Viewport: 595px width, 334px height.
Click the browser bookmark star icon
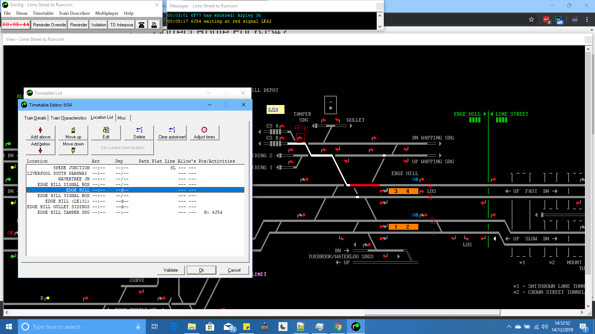531,19
